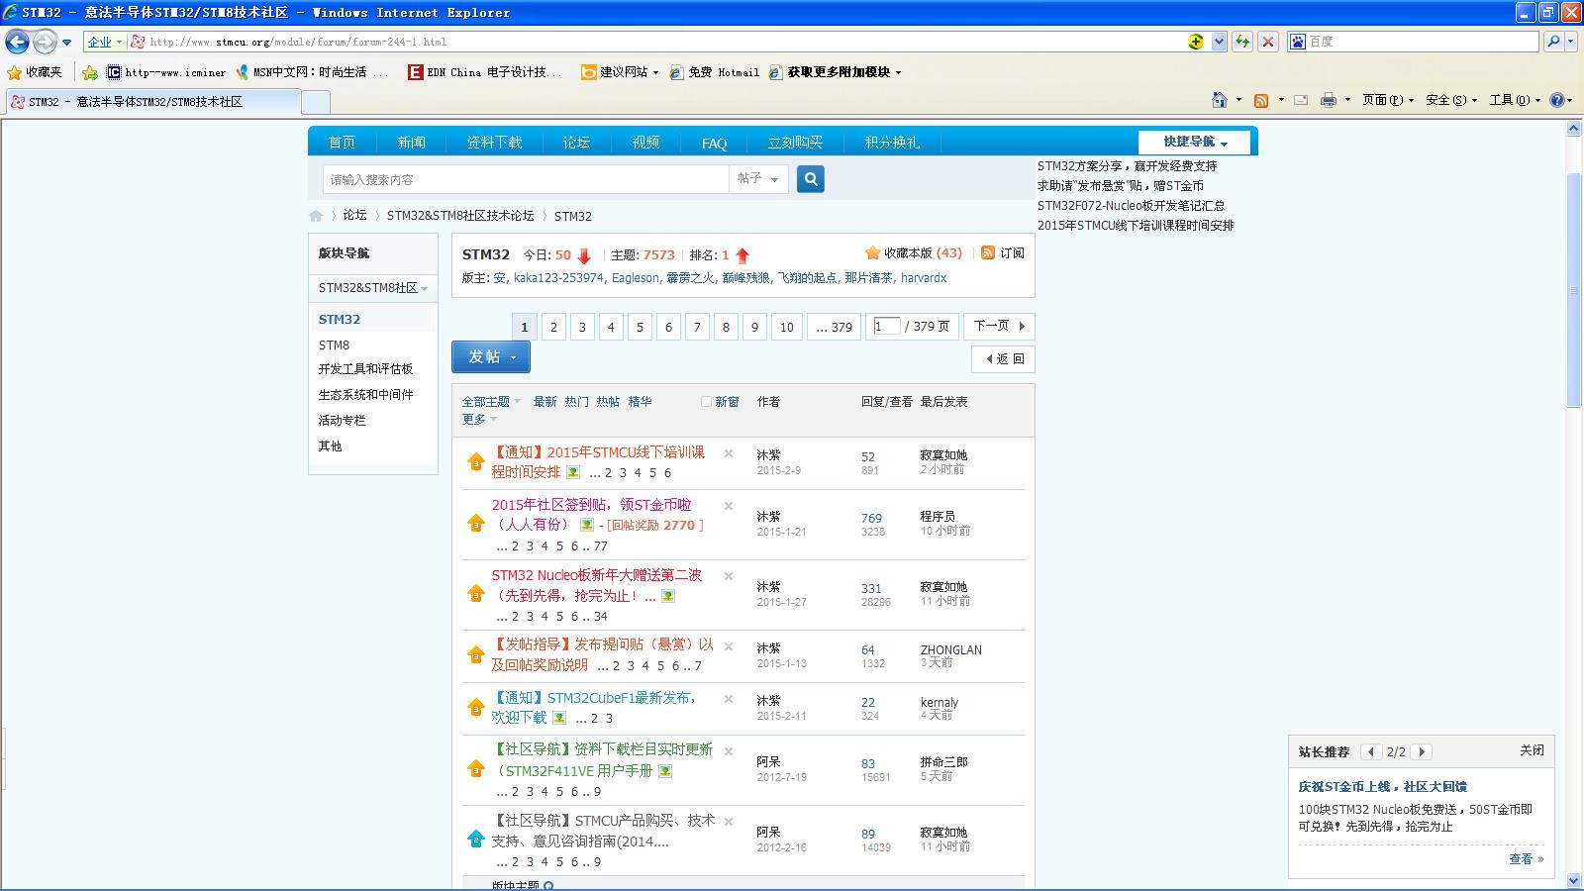The width and height of the screenshot is (1584, 891).
Task: Click the magnifier search button beside Baidu box
Action: tap(1553, 42)
